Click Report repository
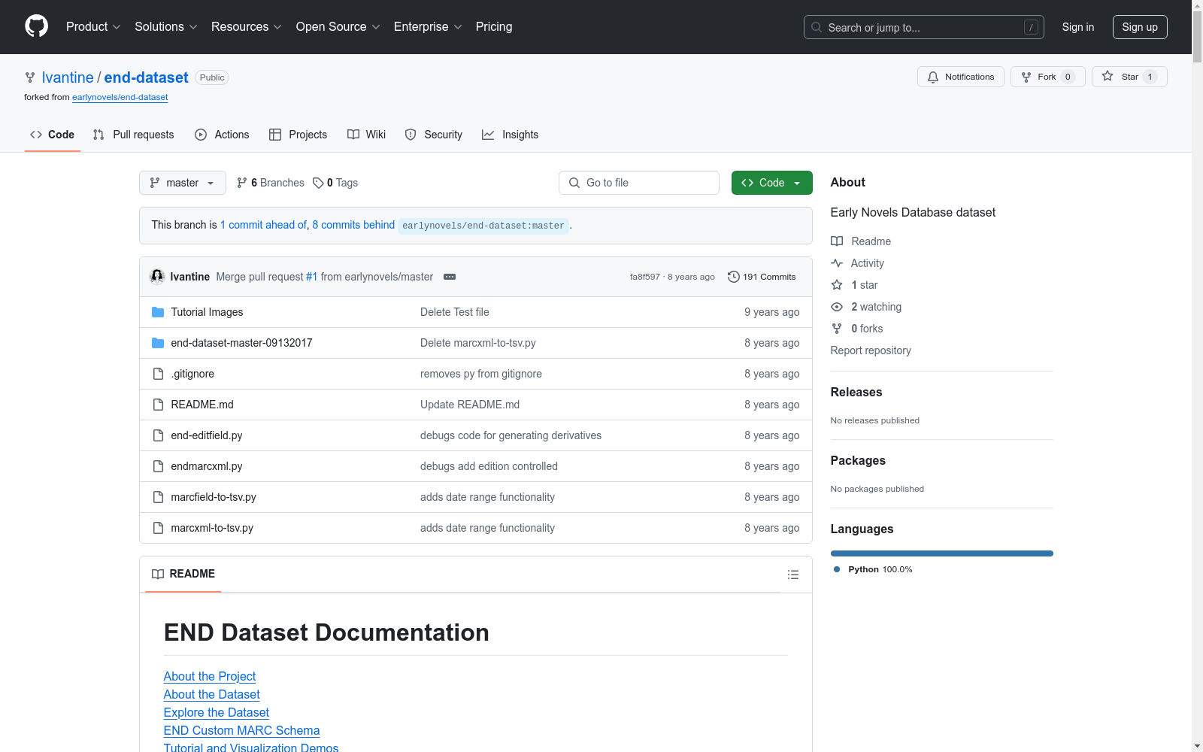The width and height of the screenshot is (1203, 752). point(871,350)
